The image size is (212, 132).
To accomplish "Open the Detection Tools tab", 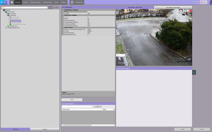I will [x=36, y=2].
